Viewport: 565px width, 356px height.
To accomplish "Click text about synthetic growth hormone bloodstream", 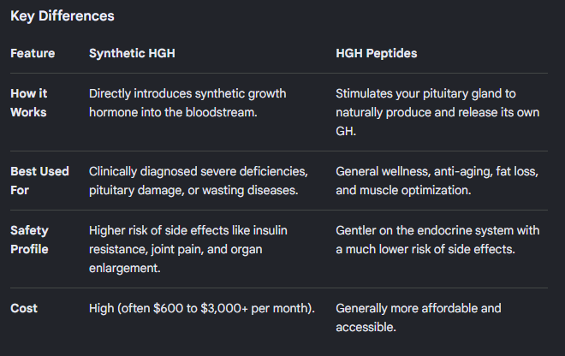I will point(187,103).
